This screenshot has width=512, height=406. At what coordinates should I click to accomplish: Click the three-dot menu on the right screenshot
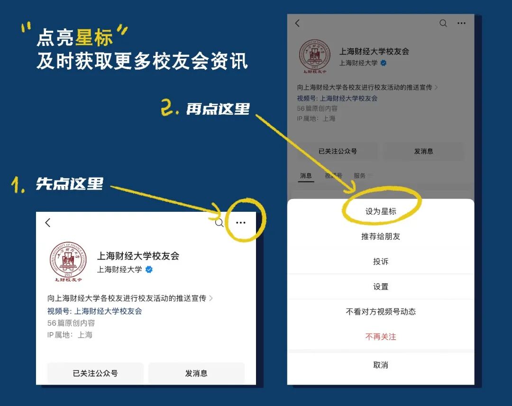tap(461, 23)
